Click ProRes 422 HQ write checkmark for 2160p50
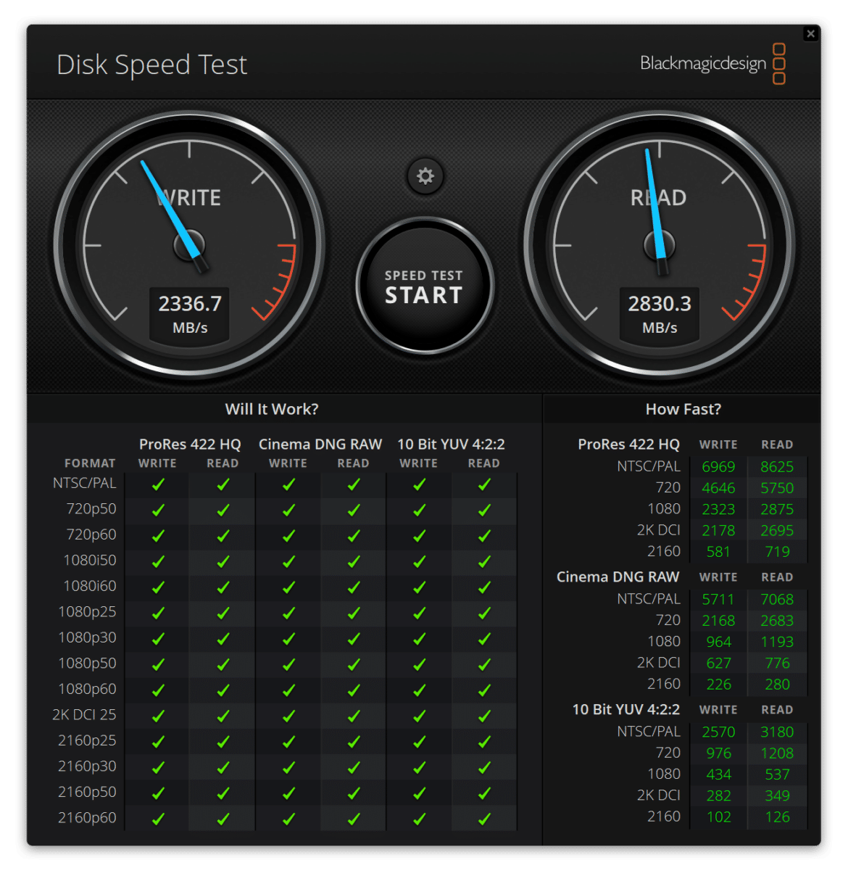 (158, 793)
